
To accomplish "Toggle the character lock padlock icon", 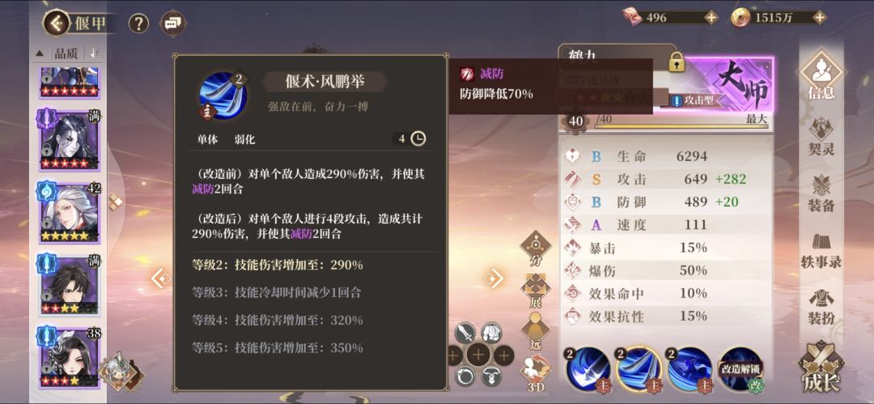I will coord(677,62).
